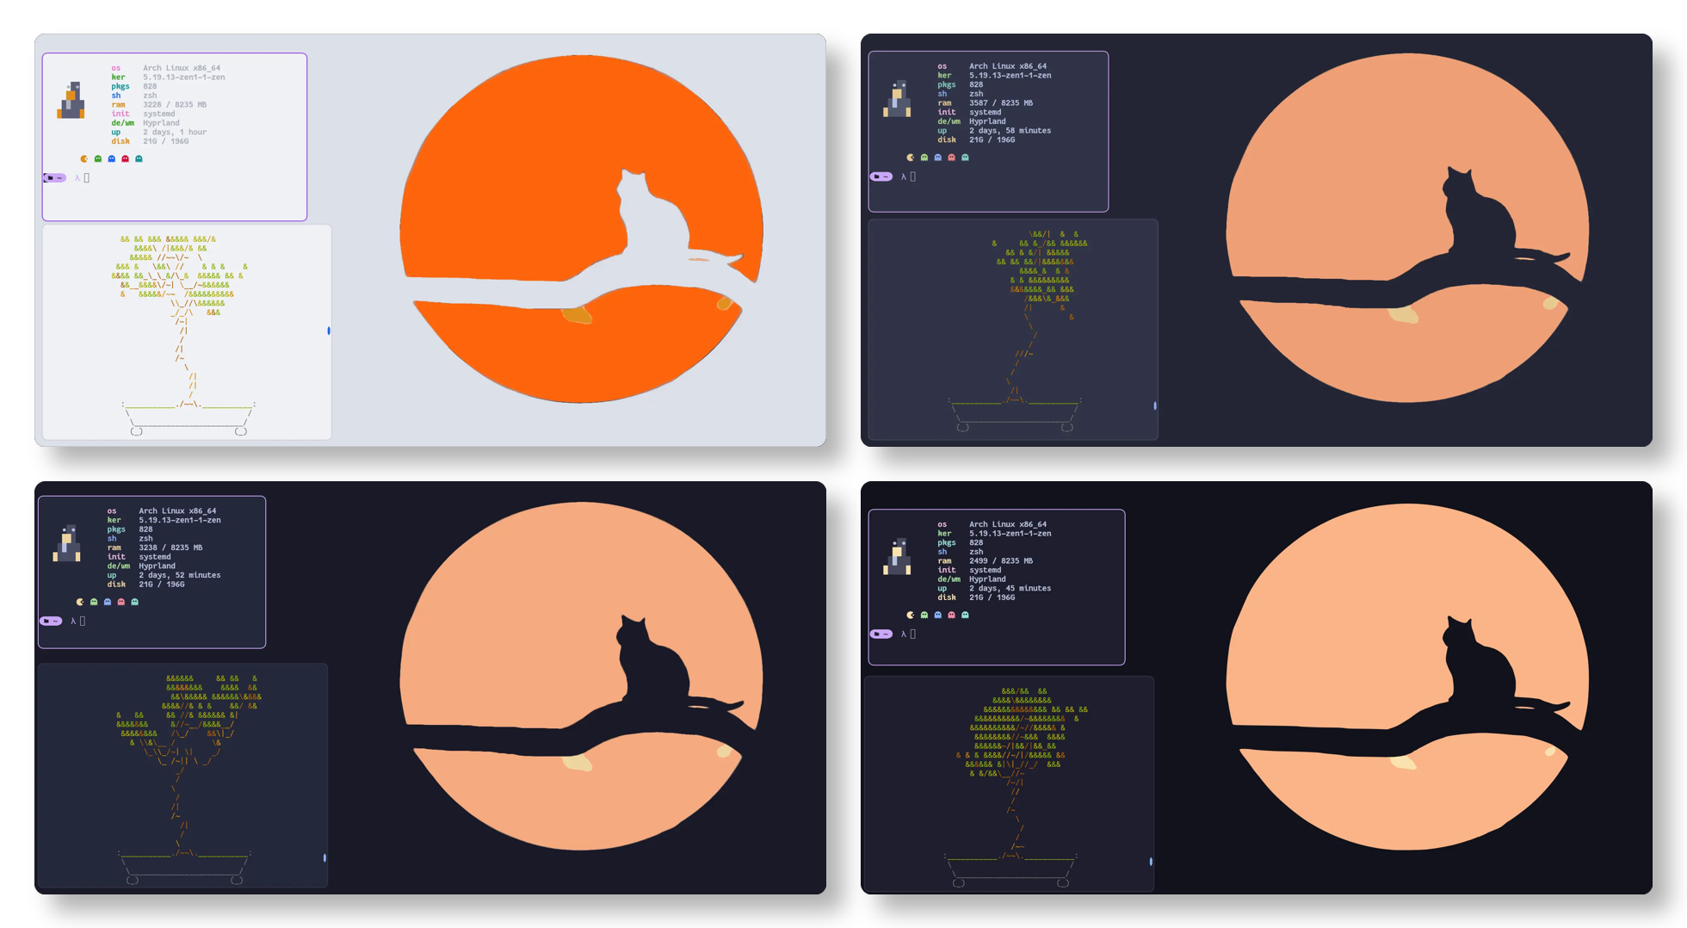Viewport: 1687px width, 928px height.
Task: Click the pink ghost in the 2499 MB ram terminal
Action: [951, 616]
